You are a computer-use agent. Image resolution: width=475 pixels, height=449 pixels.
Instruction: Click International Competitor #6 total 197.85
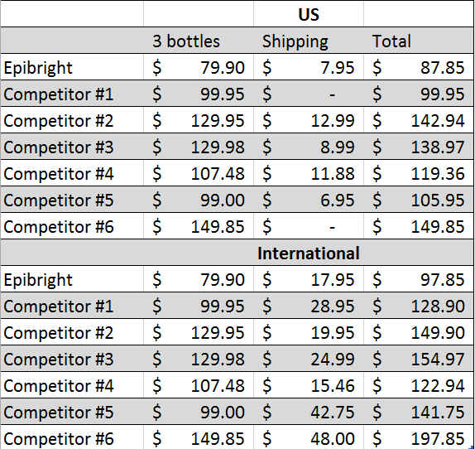point(419,437)
